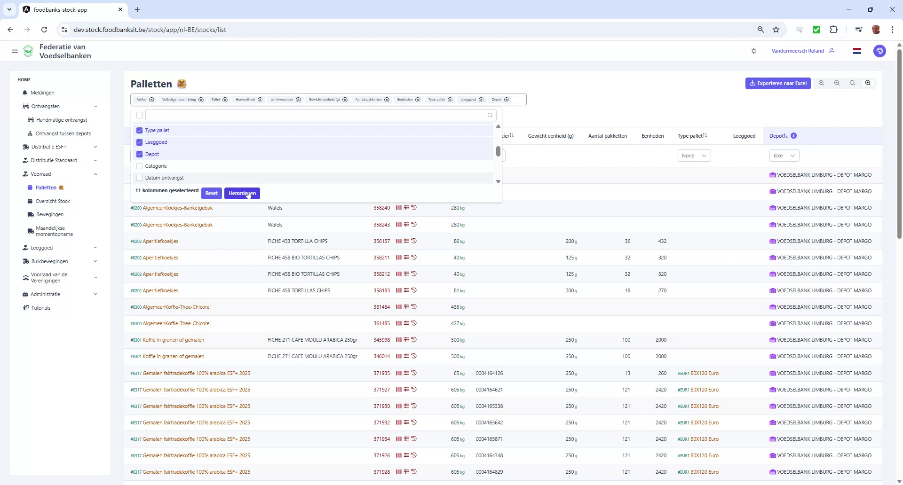The image size is (903, 485).
Task: Open the Elke dropdown under Depot
Action: click(x=784, y=156)
